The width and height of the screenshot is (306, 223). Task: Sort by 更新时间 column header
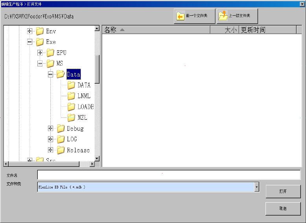tap(267, 30)
